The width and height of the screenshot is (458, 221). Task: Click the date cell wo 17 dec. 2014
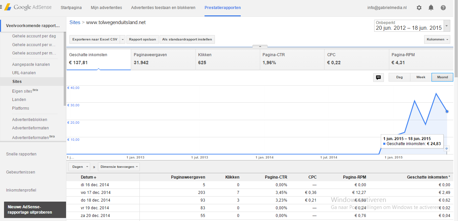coord(96,193)
